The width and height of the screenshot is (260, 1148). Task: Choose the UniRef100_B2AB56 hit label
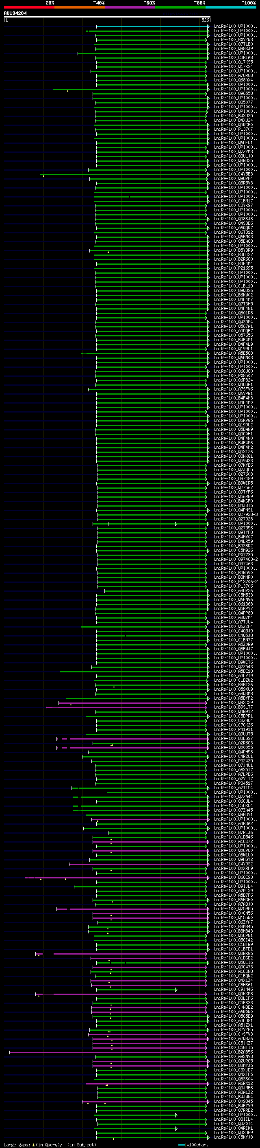click(233, 1052)
